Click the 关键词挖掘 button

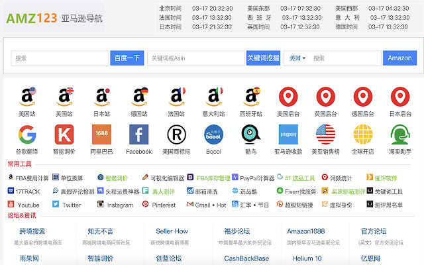click(263, 58)
